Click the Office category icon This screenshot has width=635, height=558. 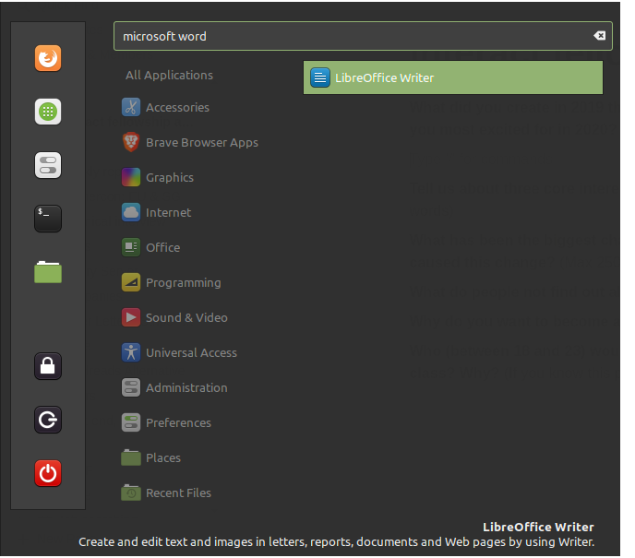coord(131,247)
